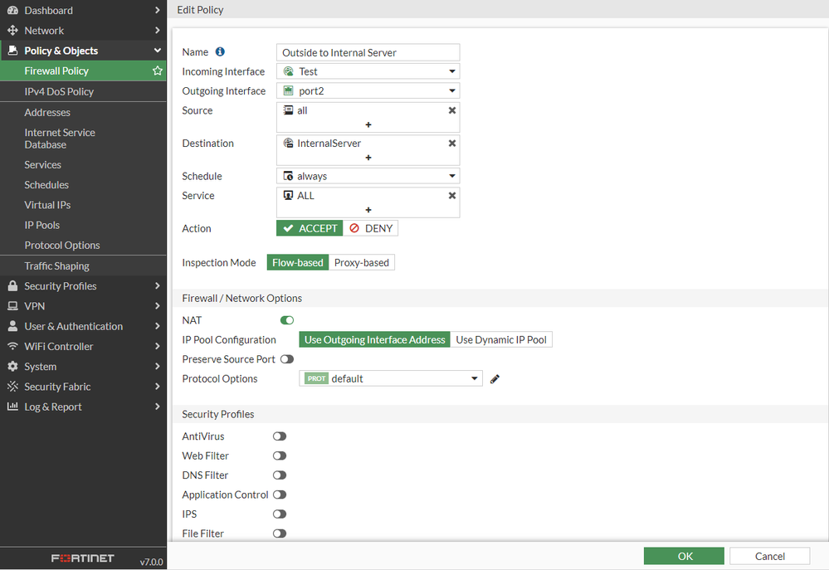The width and height of the screenshot is (829, 570).
Task: Click the Dashboard gauge icon
Action: pyautogui.click(x=12, y=10)
